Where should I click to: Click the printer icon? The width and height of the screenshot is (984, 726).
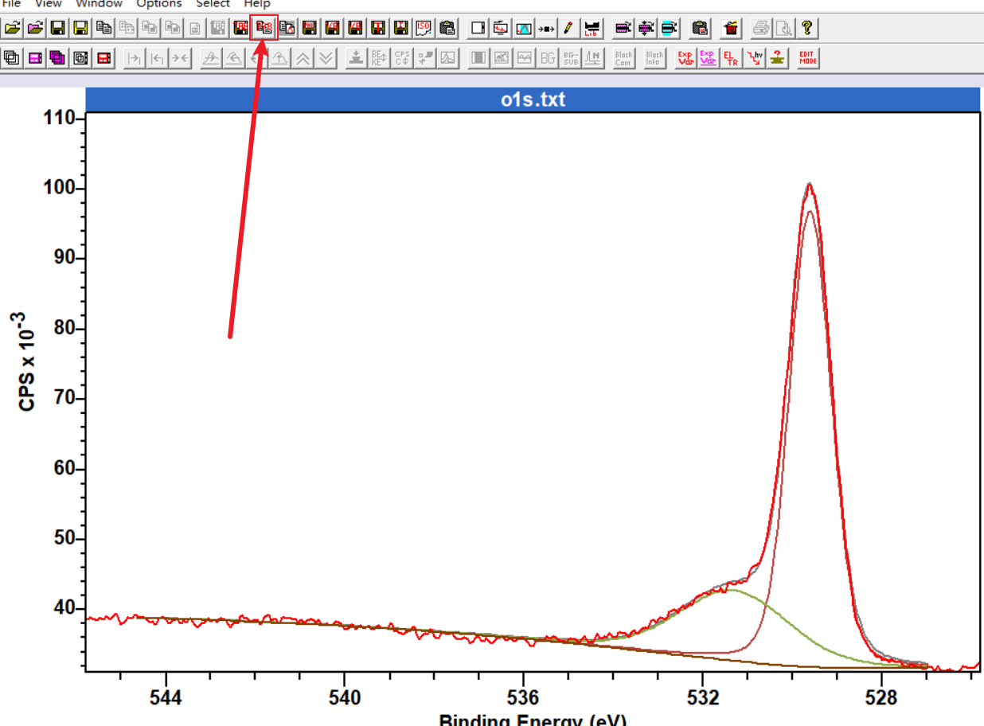[762, 29]
